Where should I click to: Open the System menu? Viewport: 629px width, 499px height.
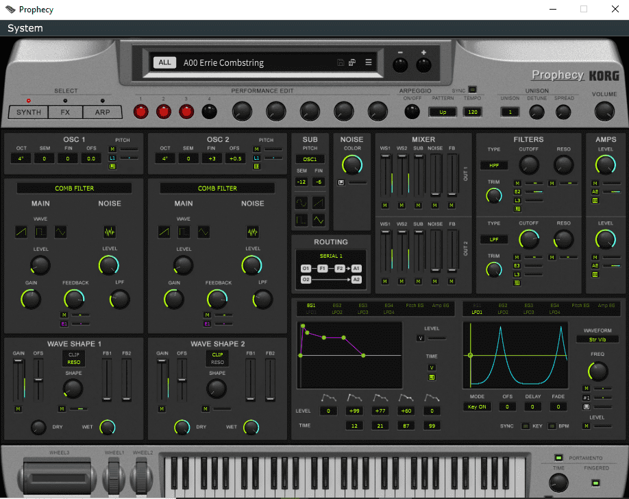click(25, 28)
